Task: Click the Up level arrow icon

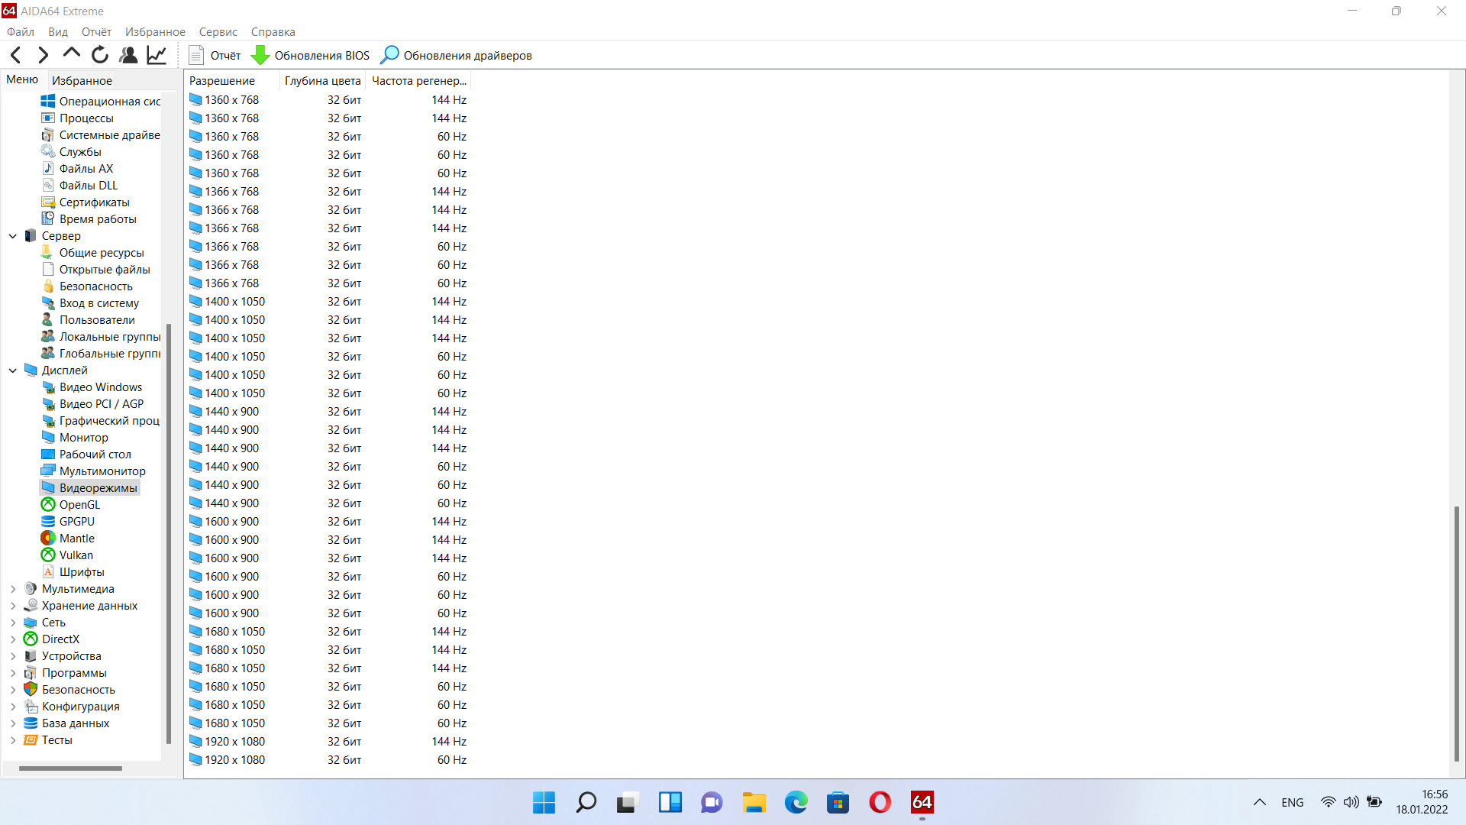Action: tap(71, 53)
